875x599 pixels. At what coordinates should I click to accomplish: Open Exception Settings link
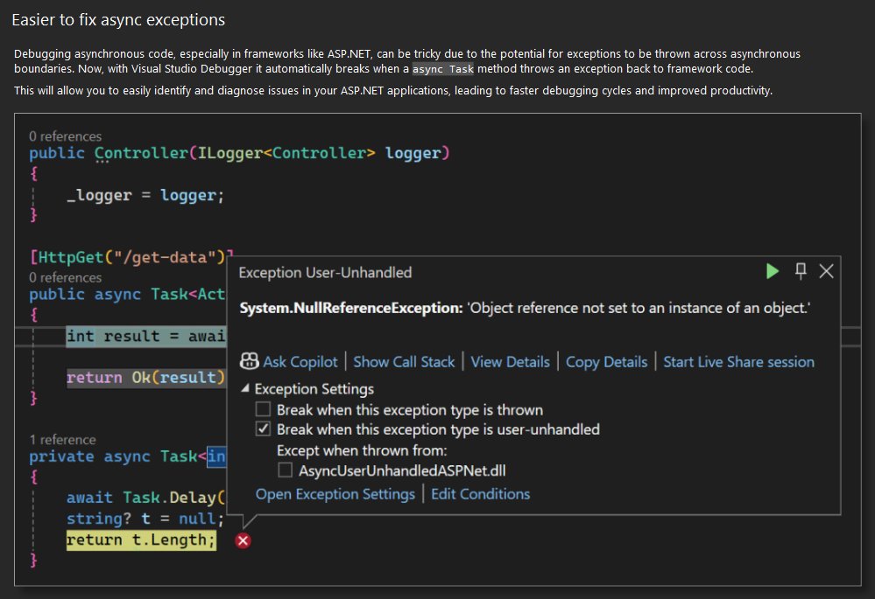coord(335,494)
